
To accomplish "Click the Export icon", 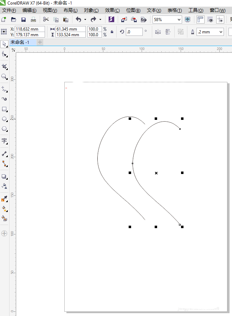I will pos(134,20).
